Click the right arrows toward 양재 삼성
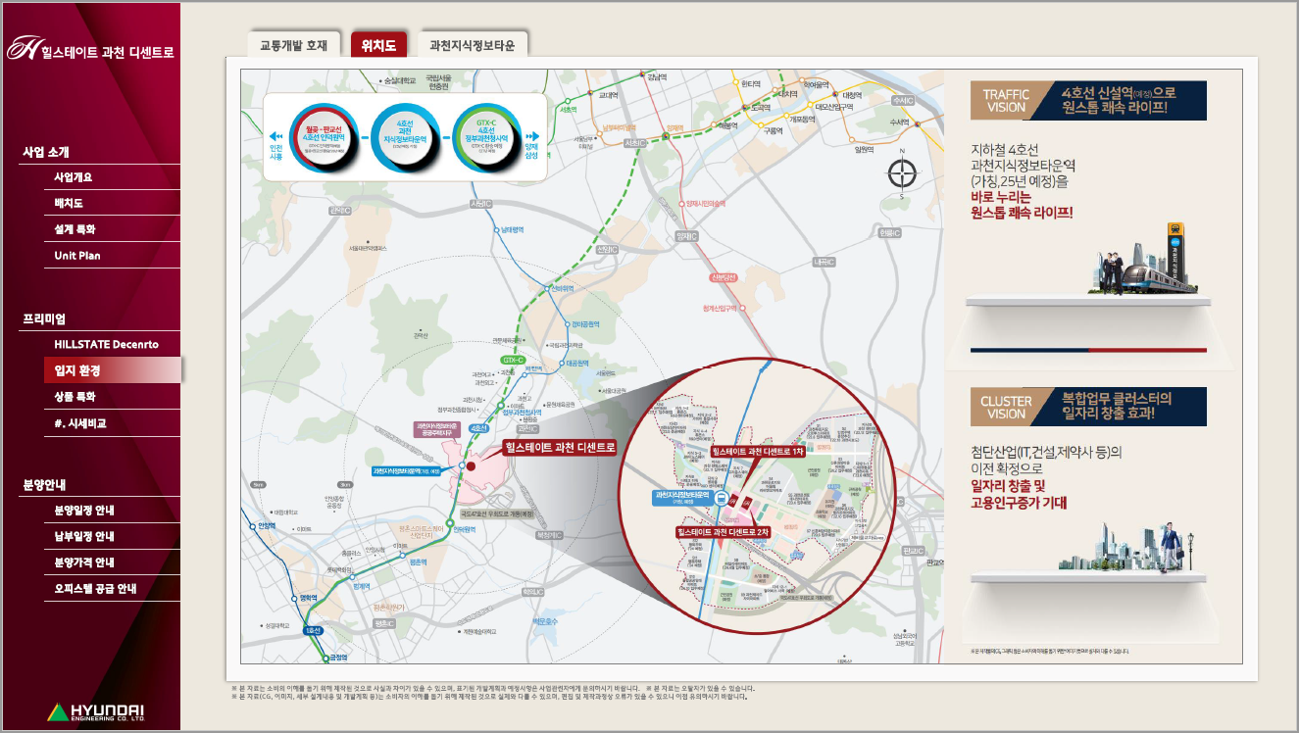 click(532, 136)
